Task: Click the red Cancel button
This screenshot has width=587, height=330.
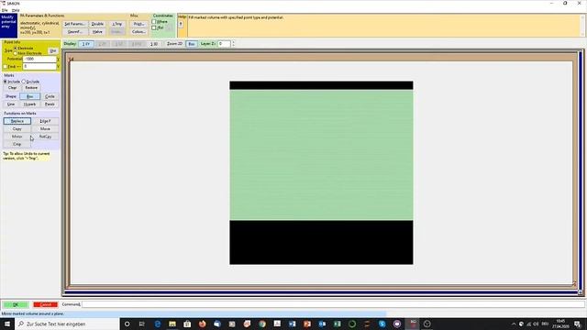Action: point(45,305)
